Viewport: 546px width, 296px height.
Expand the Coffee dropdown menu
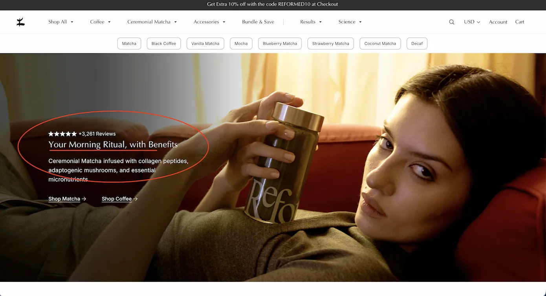pyautogui.click(x=100, y=22)
